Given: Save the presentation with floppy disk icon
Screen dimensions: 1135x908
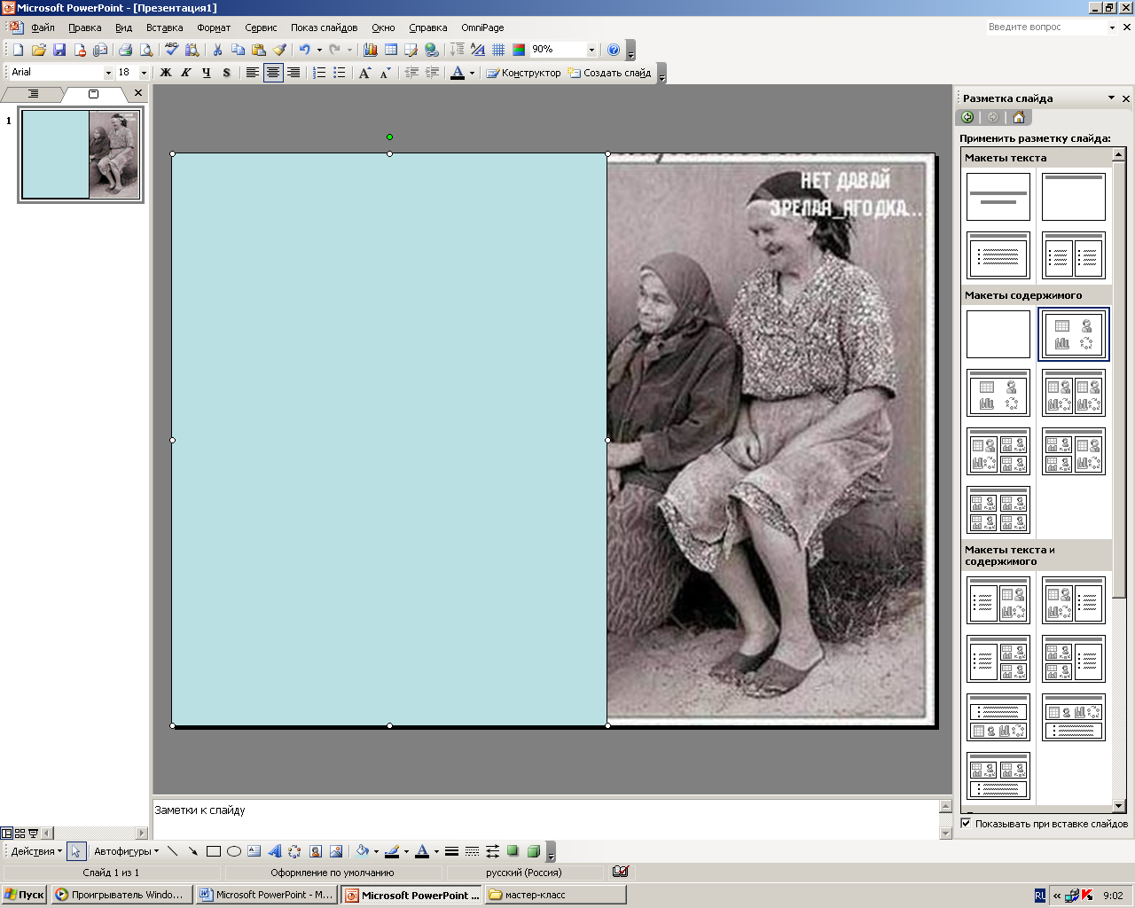Looking at the screenshot, I should 59,50.
